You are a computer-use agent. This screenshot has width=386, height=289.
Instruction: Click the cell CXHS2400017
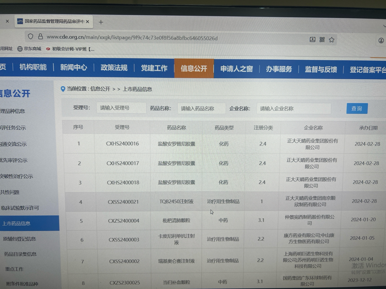tap(123, 163)
